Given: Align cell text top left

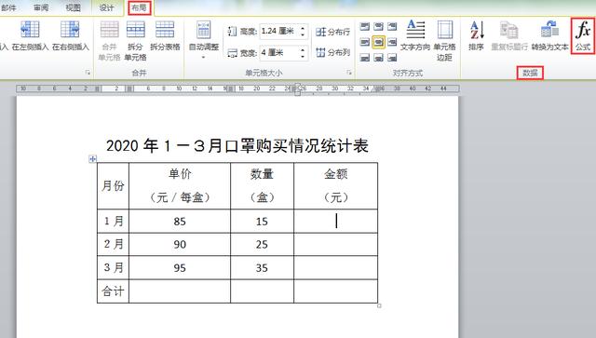Looking at the screenshot, I should [364, 26].
